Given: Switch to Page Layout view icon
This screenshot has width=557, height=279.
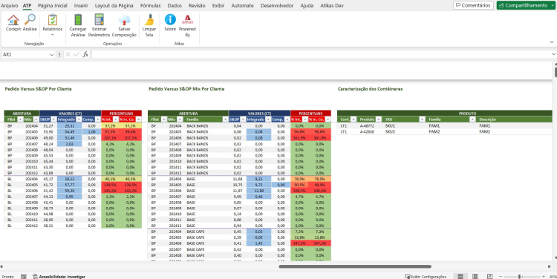Looking at the screenshot, I should pos(475,276).
